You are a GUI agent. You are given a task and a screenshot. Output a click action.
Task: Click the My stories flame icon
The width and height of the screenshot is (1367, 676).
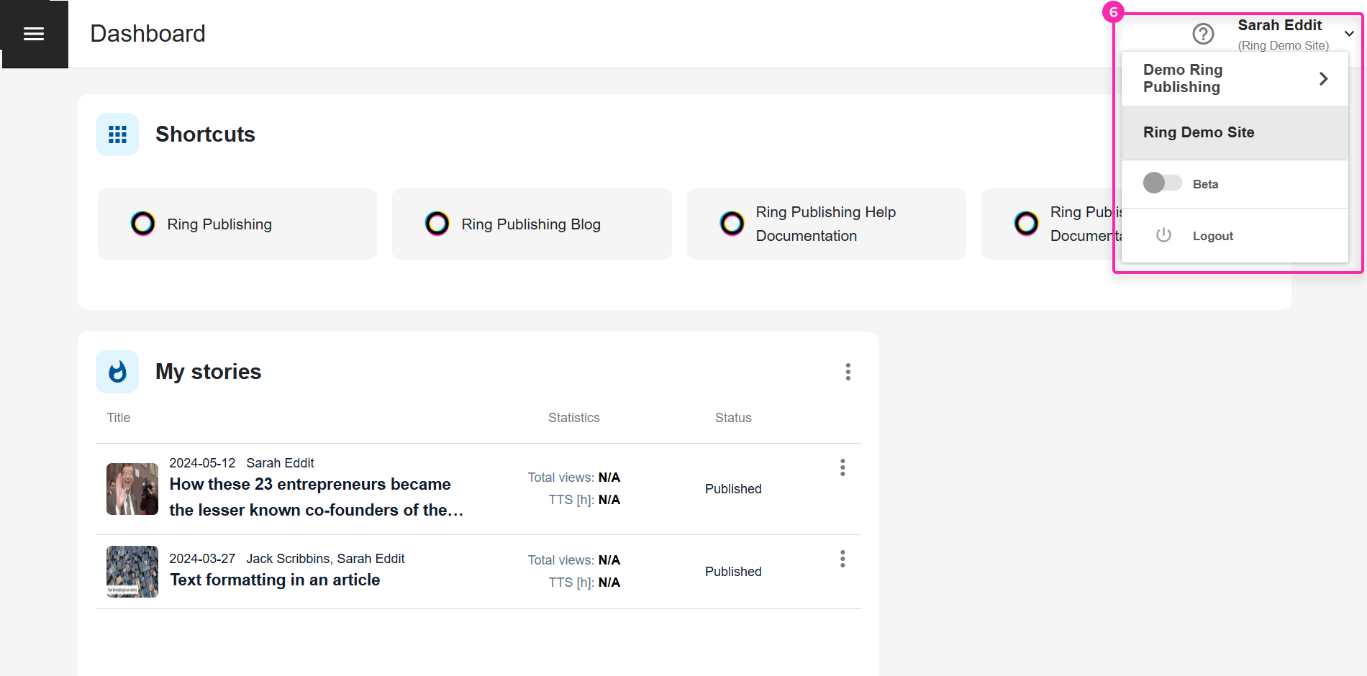tap(117, 372)
